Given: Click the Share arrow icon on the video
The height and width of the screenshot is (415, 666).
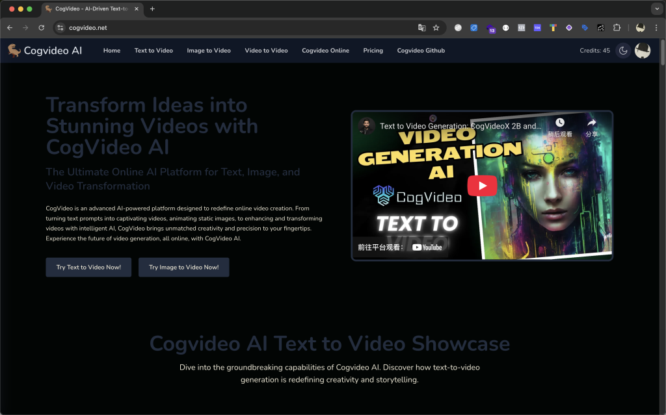Looking at the screenshot, I should point(591,123).
